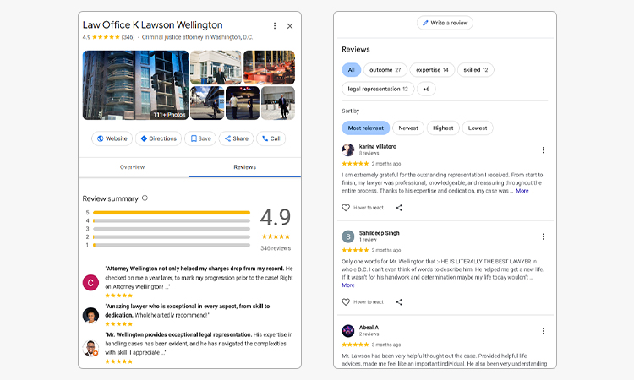Open options menu for Abeal A's review

coord(543,331)
